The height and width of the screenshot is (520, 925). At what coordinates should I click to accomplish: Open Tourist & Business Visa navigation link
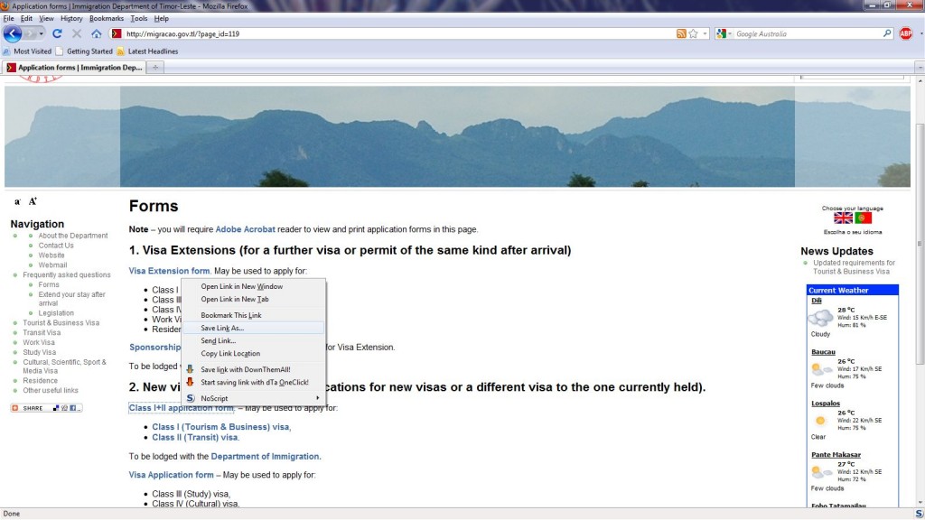pos(61,323)
